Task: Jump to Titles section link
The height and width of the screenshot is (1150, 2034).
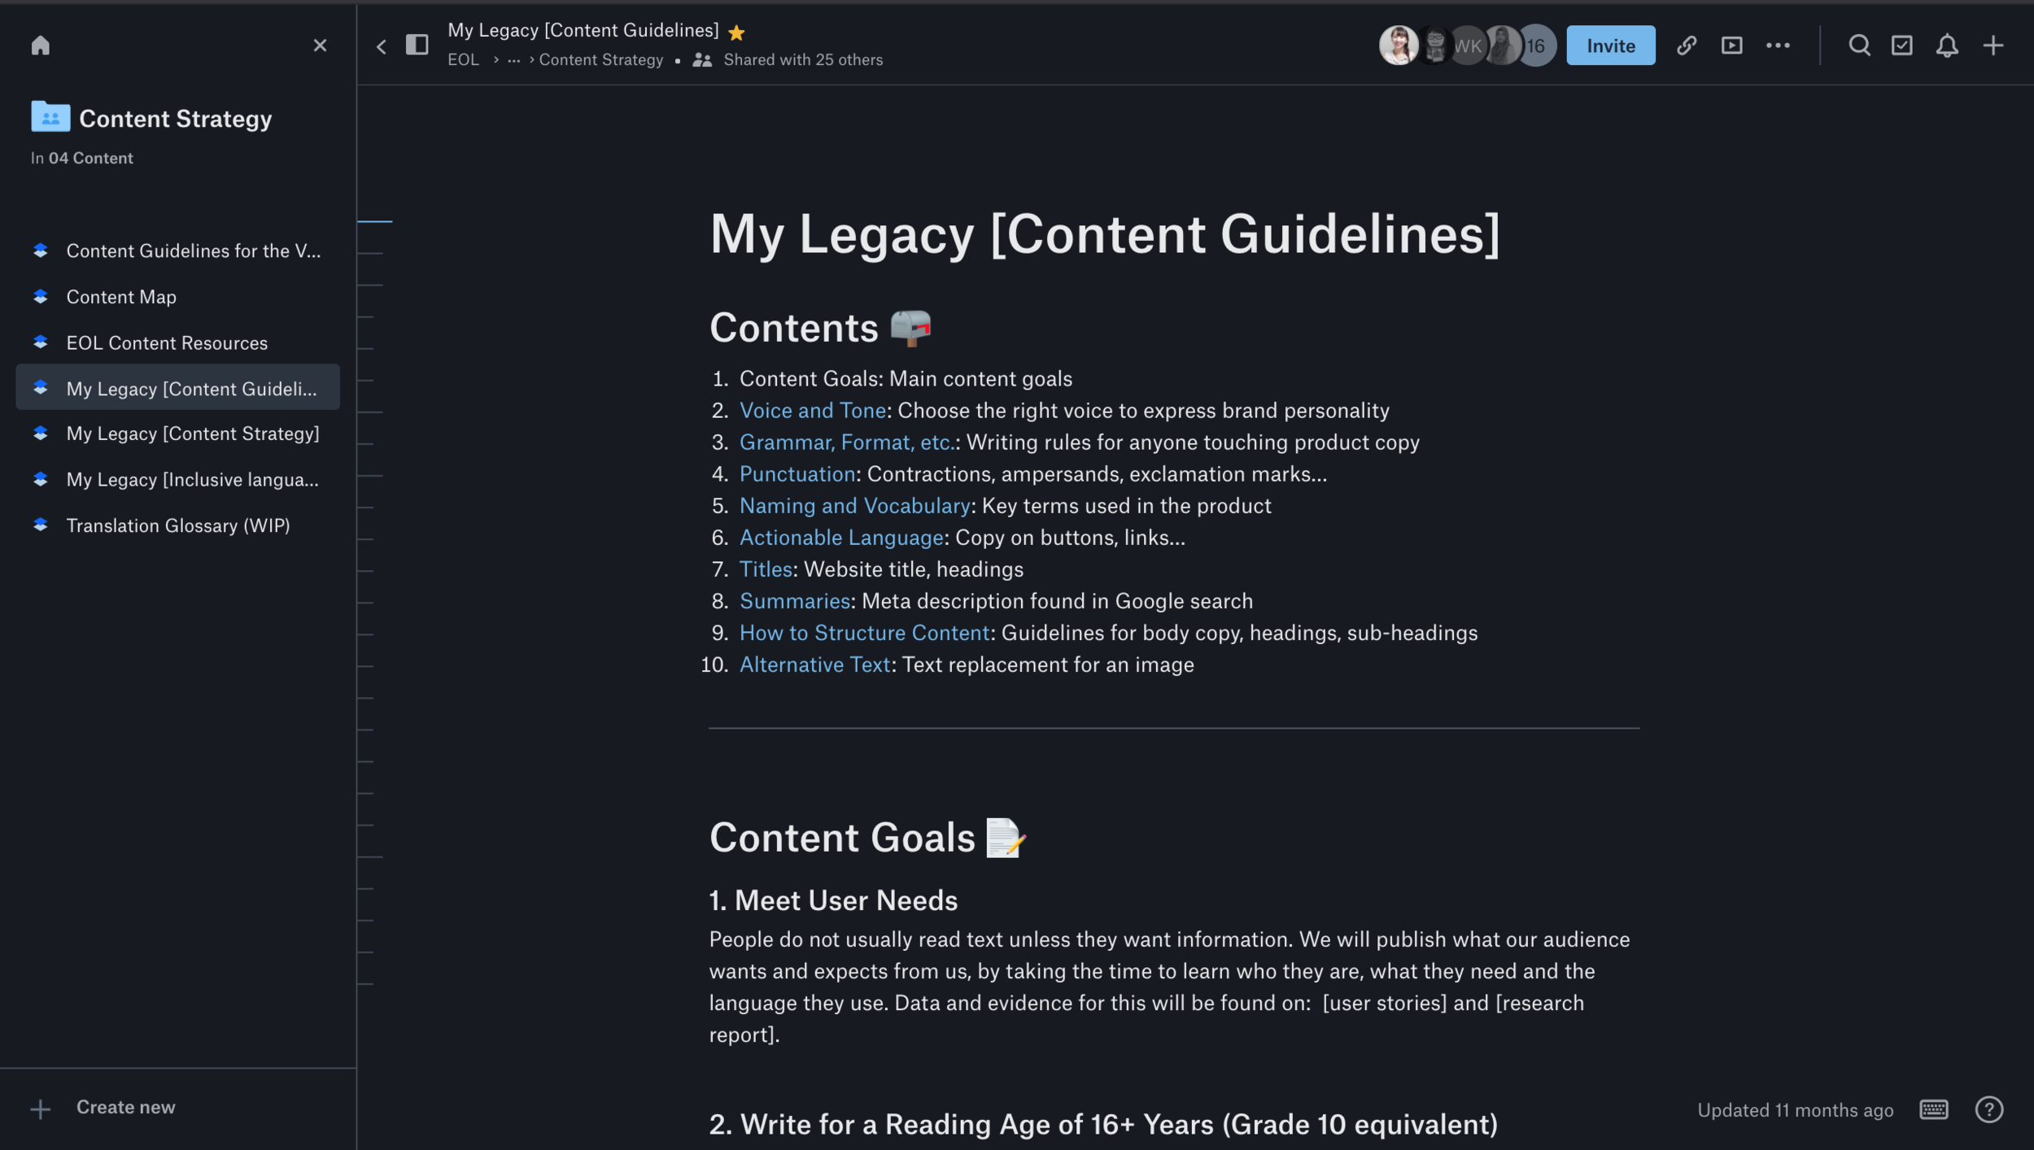Action: tap(765, 569)
